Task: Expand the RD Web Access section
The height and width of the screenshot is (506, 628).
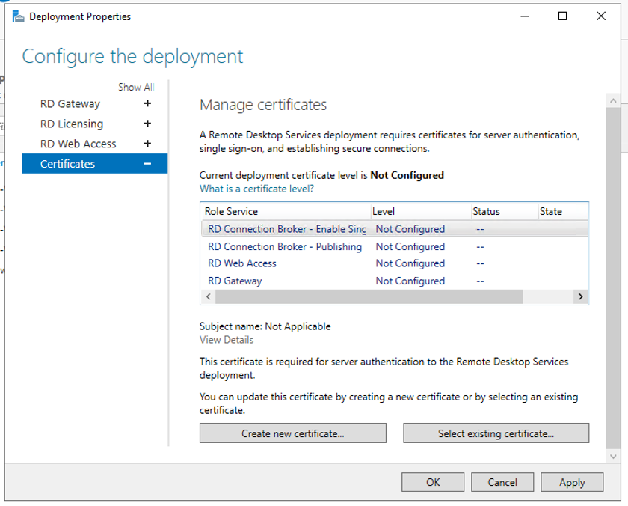Action: click(x=147, y=144)
